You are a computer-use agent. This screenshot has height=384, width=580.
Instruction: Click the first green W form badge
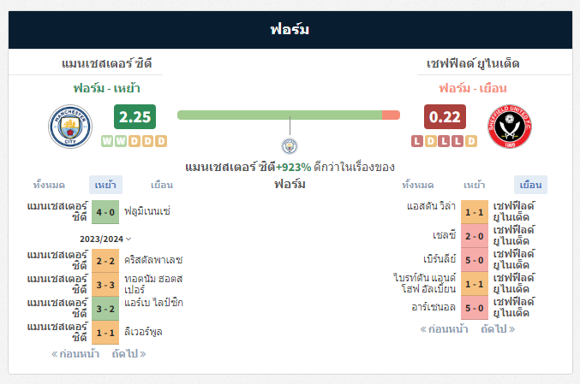107,141
